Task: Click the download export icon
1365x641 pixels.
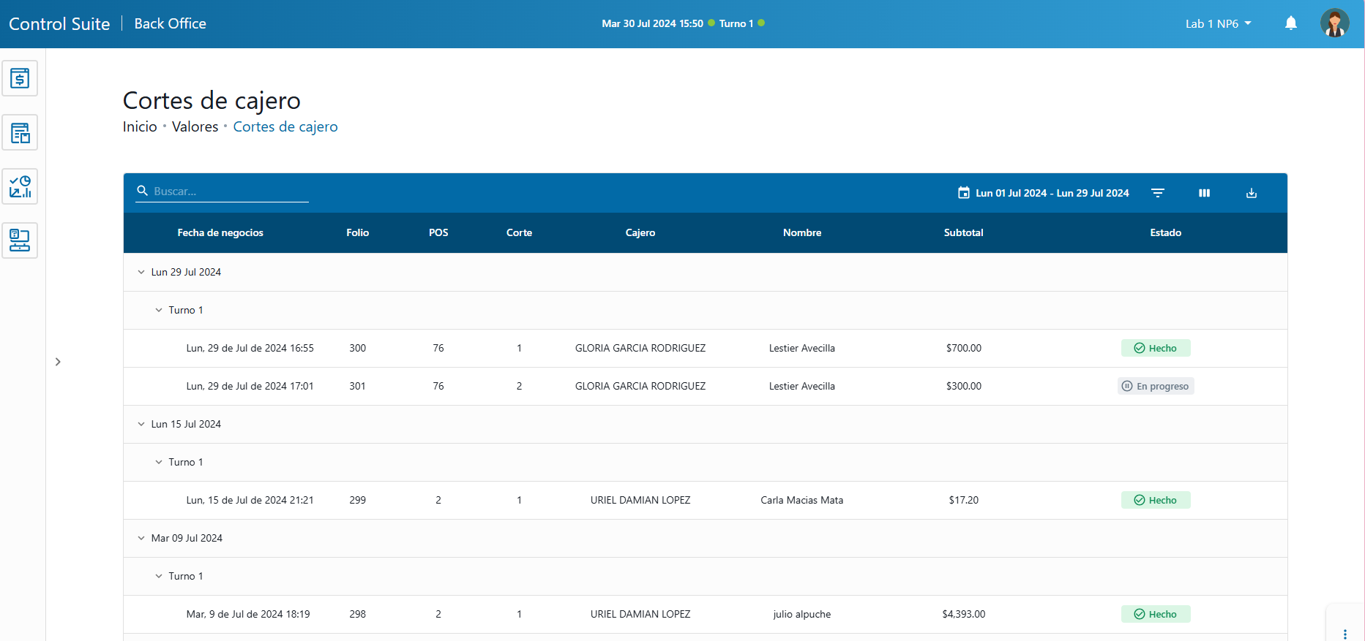Action: [x=1251, y=193]
